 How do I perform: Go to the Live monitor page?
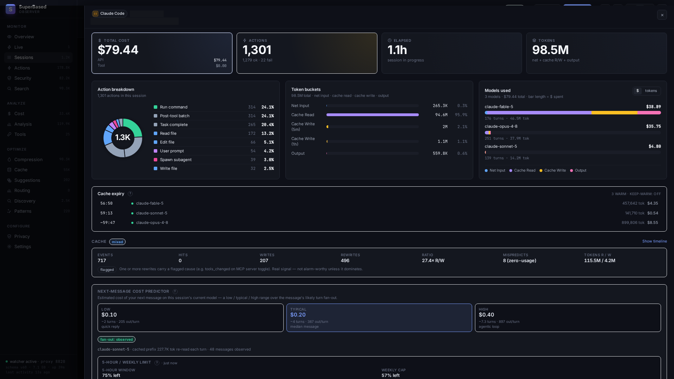[x=39, y=47]
